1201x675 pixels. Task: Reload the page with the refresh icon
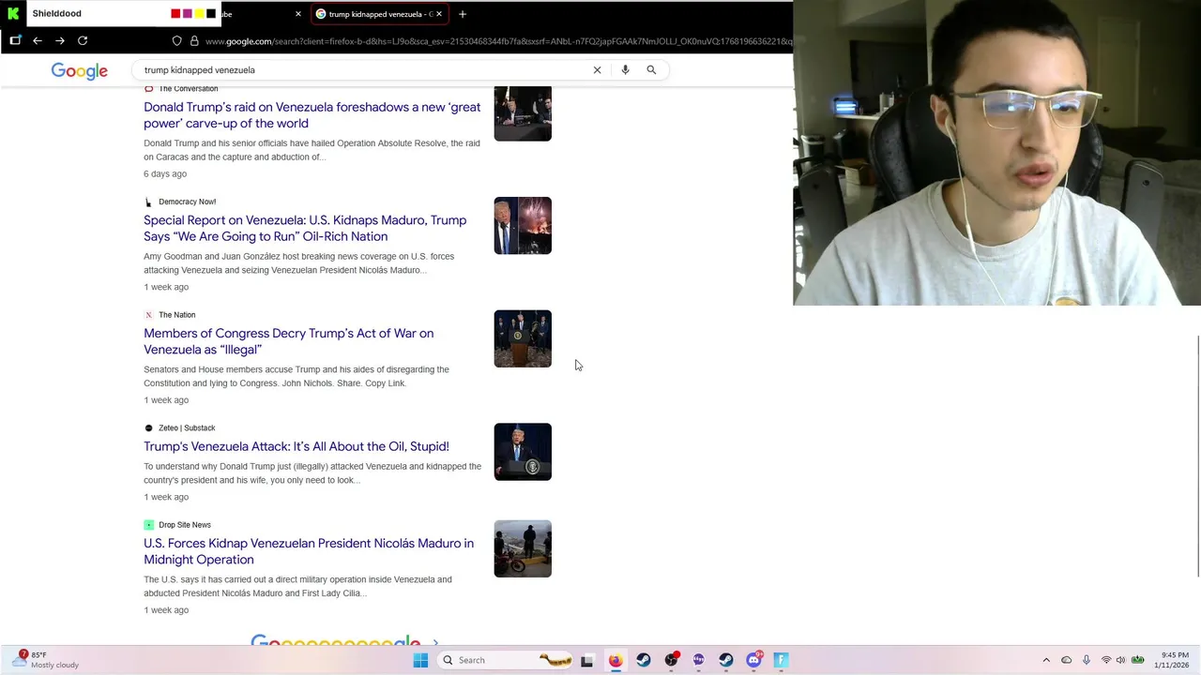tap(83, 40)
